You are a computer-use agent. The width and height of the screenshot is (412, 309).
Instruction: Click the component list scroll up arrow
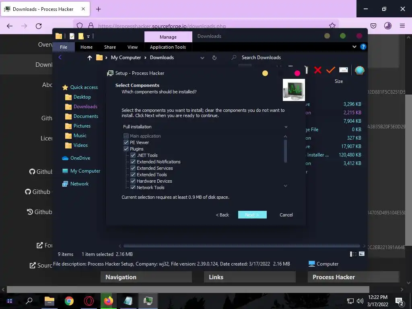click(x=285, y=137)
